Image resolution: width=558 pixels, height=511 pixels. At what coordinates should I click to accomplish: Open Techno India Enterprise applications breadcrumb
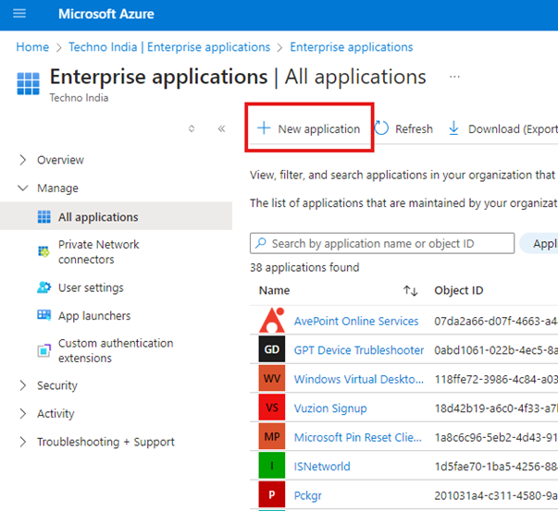tap(169, 47)
